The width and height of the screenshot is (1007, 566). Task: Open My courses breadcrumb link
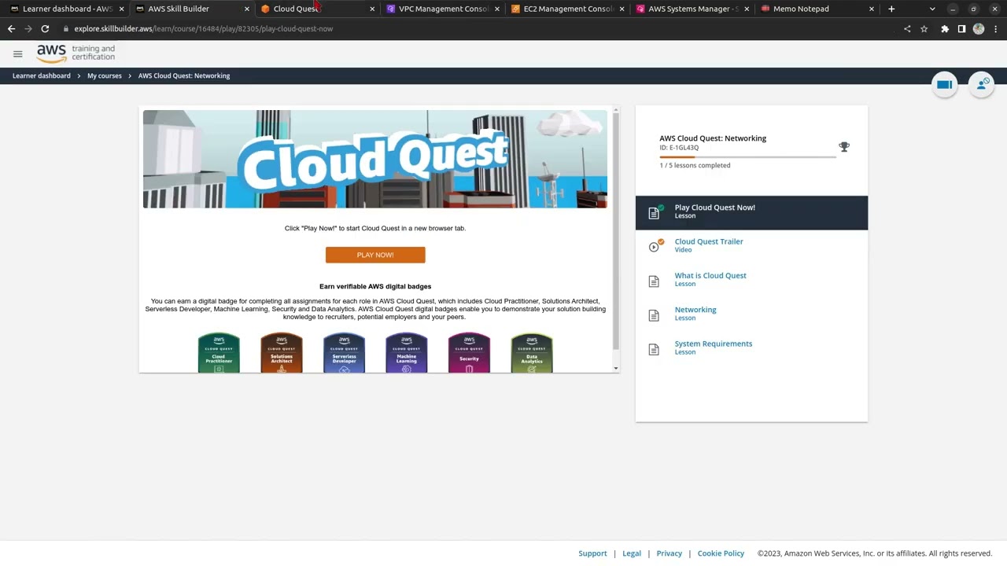tap(105, 75)
